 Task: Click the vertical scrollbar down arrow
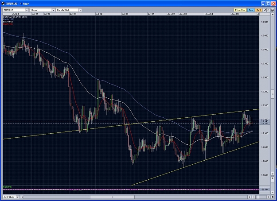point(273,174)
